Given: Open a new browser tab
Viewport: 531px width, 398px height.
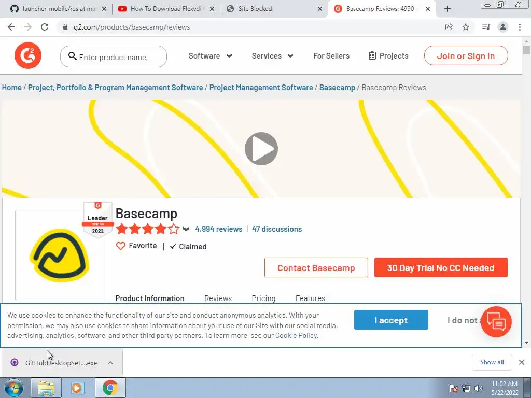Looking at the screenshot, I should click(x=448, y=9).
